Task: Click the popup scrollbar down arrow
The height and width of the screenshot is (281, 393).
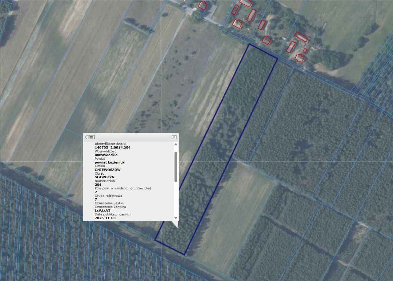Action: pyautogui.click(x=176, y=218)
